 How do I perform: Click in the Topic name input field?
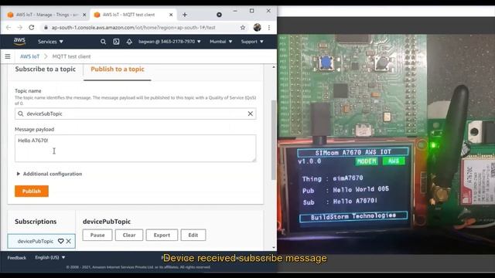point(135,114)
